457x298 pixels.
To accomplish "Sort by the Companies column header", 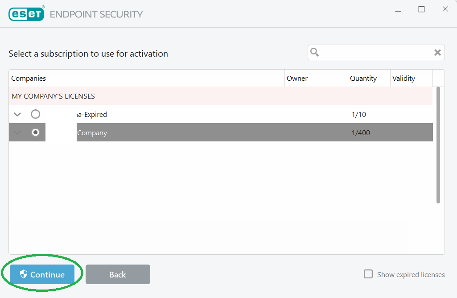I will coord(29,79).
